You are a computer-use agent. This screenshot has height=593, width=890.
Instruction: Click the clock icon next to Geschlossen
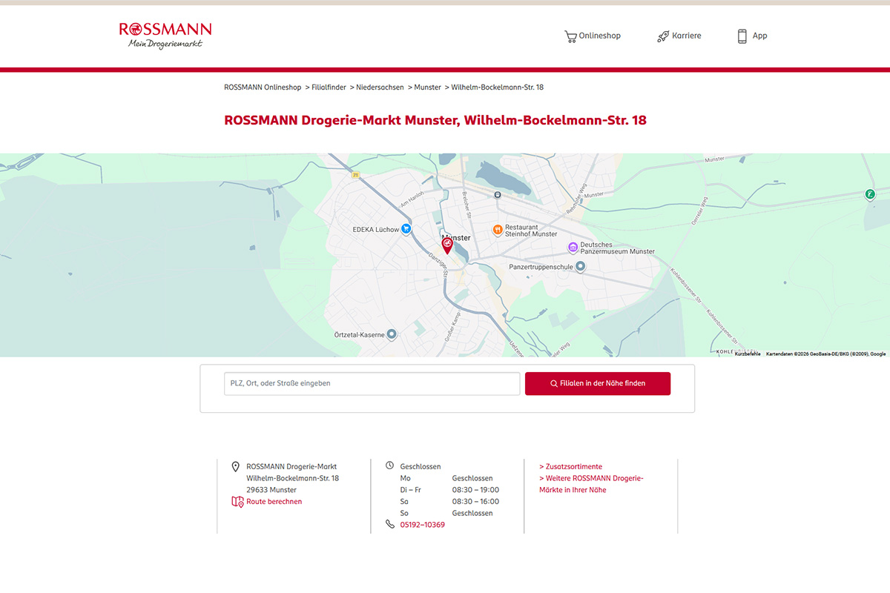point(390,466)
